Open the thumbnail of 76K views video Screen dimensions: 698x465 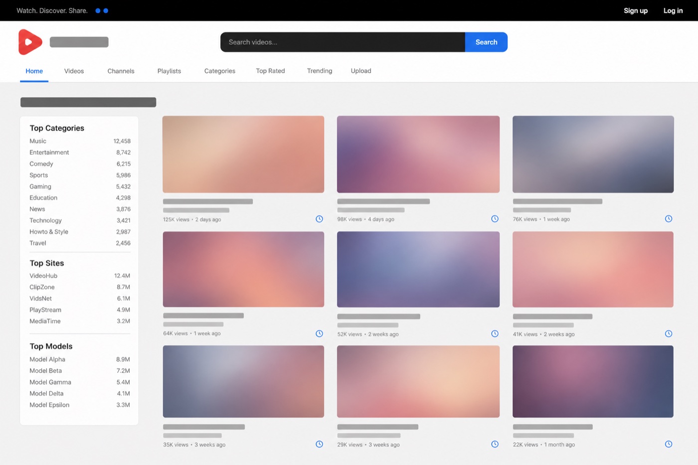tap(593, 155)
